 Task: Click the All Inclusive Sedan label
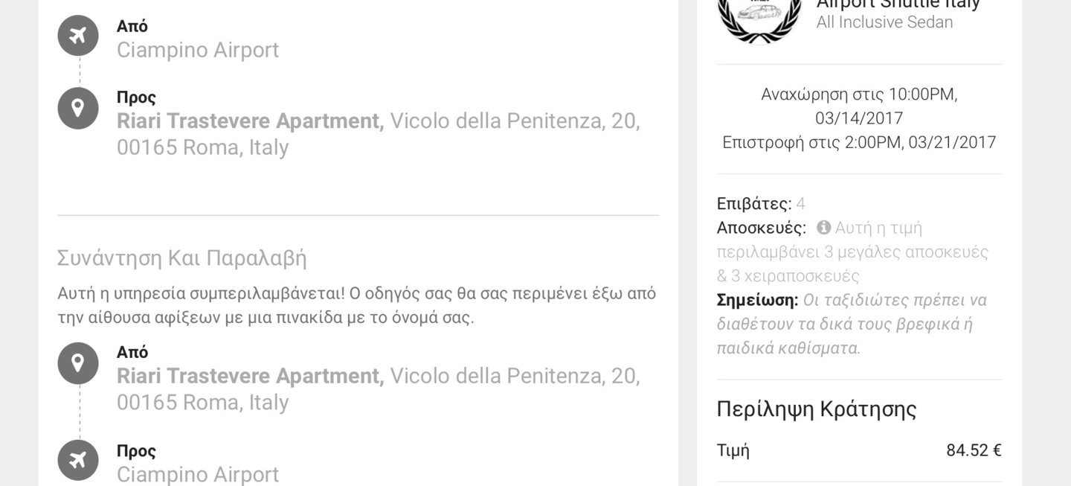[x=885, y=22]
